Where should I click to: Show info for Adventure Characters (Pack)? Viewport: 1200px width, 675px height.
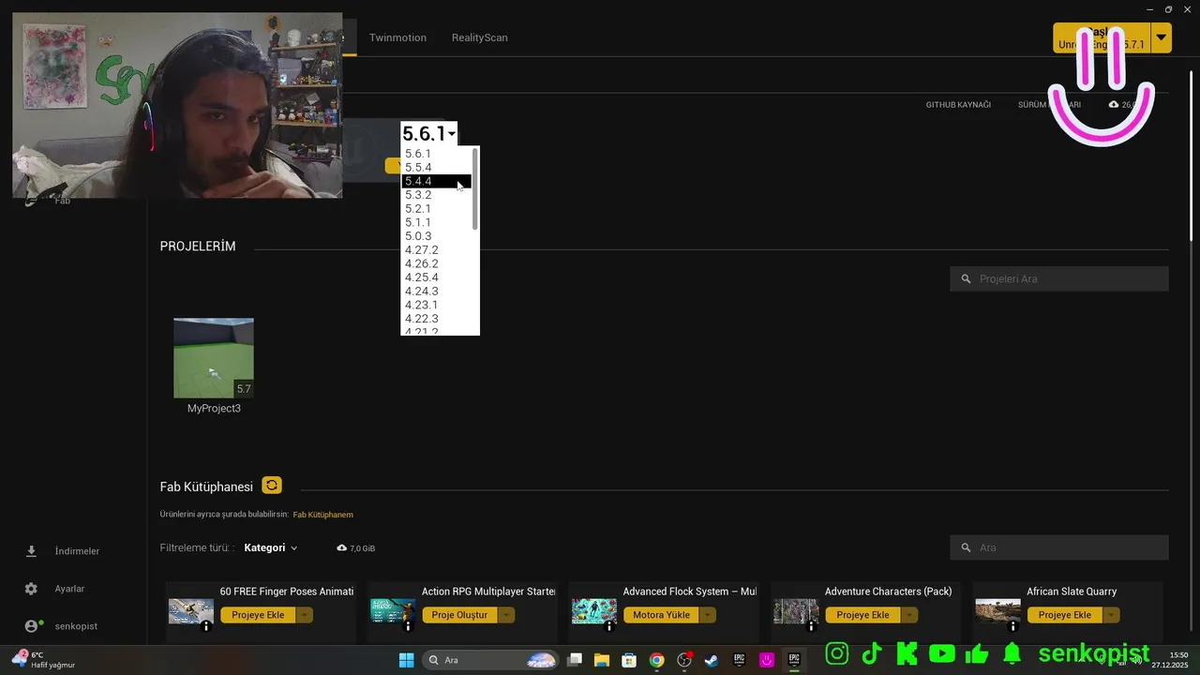click(x=811, y=626)
